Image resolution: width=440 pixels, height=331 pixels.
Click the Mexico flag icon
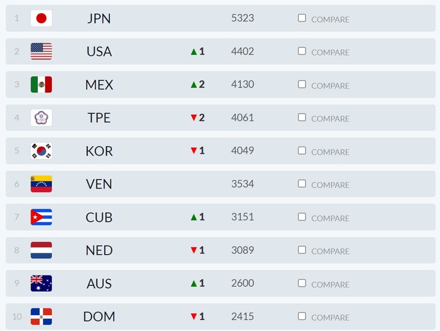pyautogui.click(x=41, y=84)
